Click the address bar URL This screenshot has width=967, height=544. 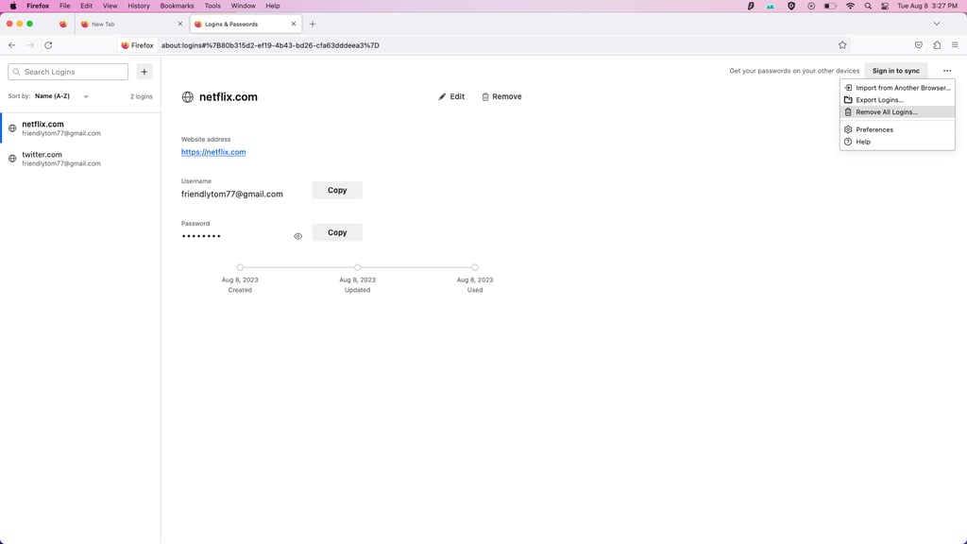pos(270,45)
